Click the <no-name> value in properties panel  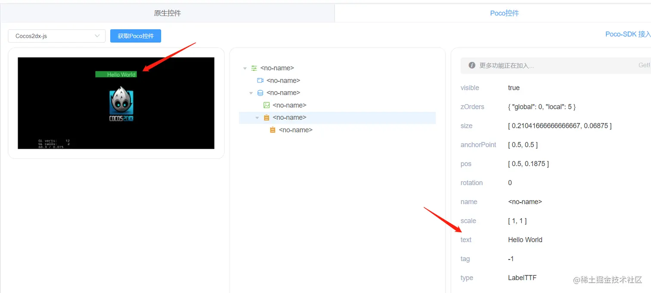coord(525,202)
